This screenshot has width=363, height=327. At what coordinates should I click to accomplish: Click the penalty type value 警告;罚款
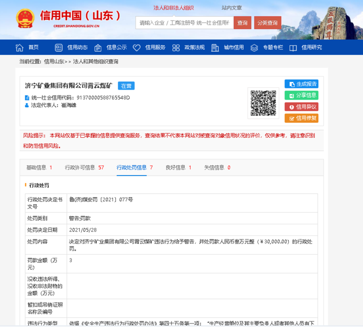point(80,218)
